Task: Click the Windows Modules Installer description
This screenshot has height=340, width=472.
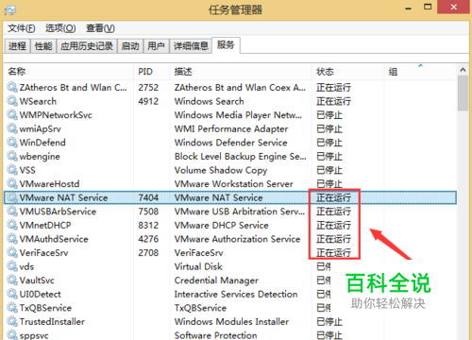Action: [231, 322]
